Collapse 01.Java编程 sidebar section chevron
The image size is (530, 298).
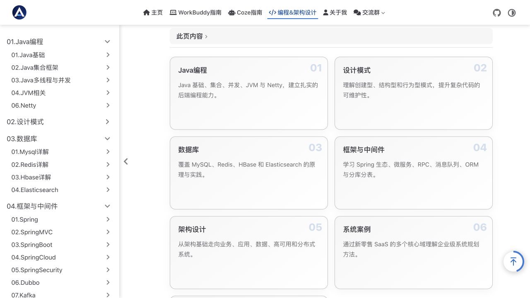(107, 41)
